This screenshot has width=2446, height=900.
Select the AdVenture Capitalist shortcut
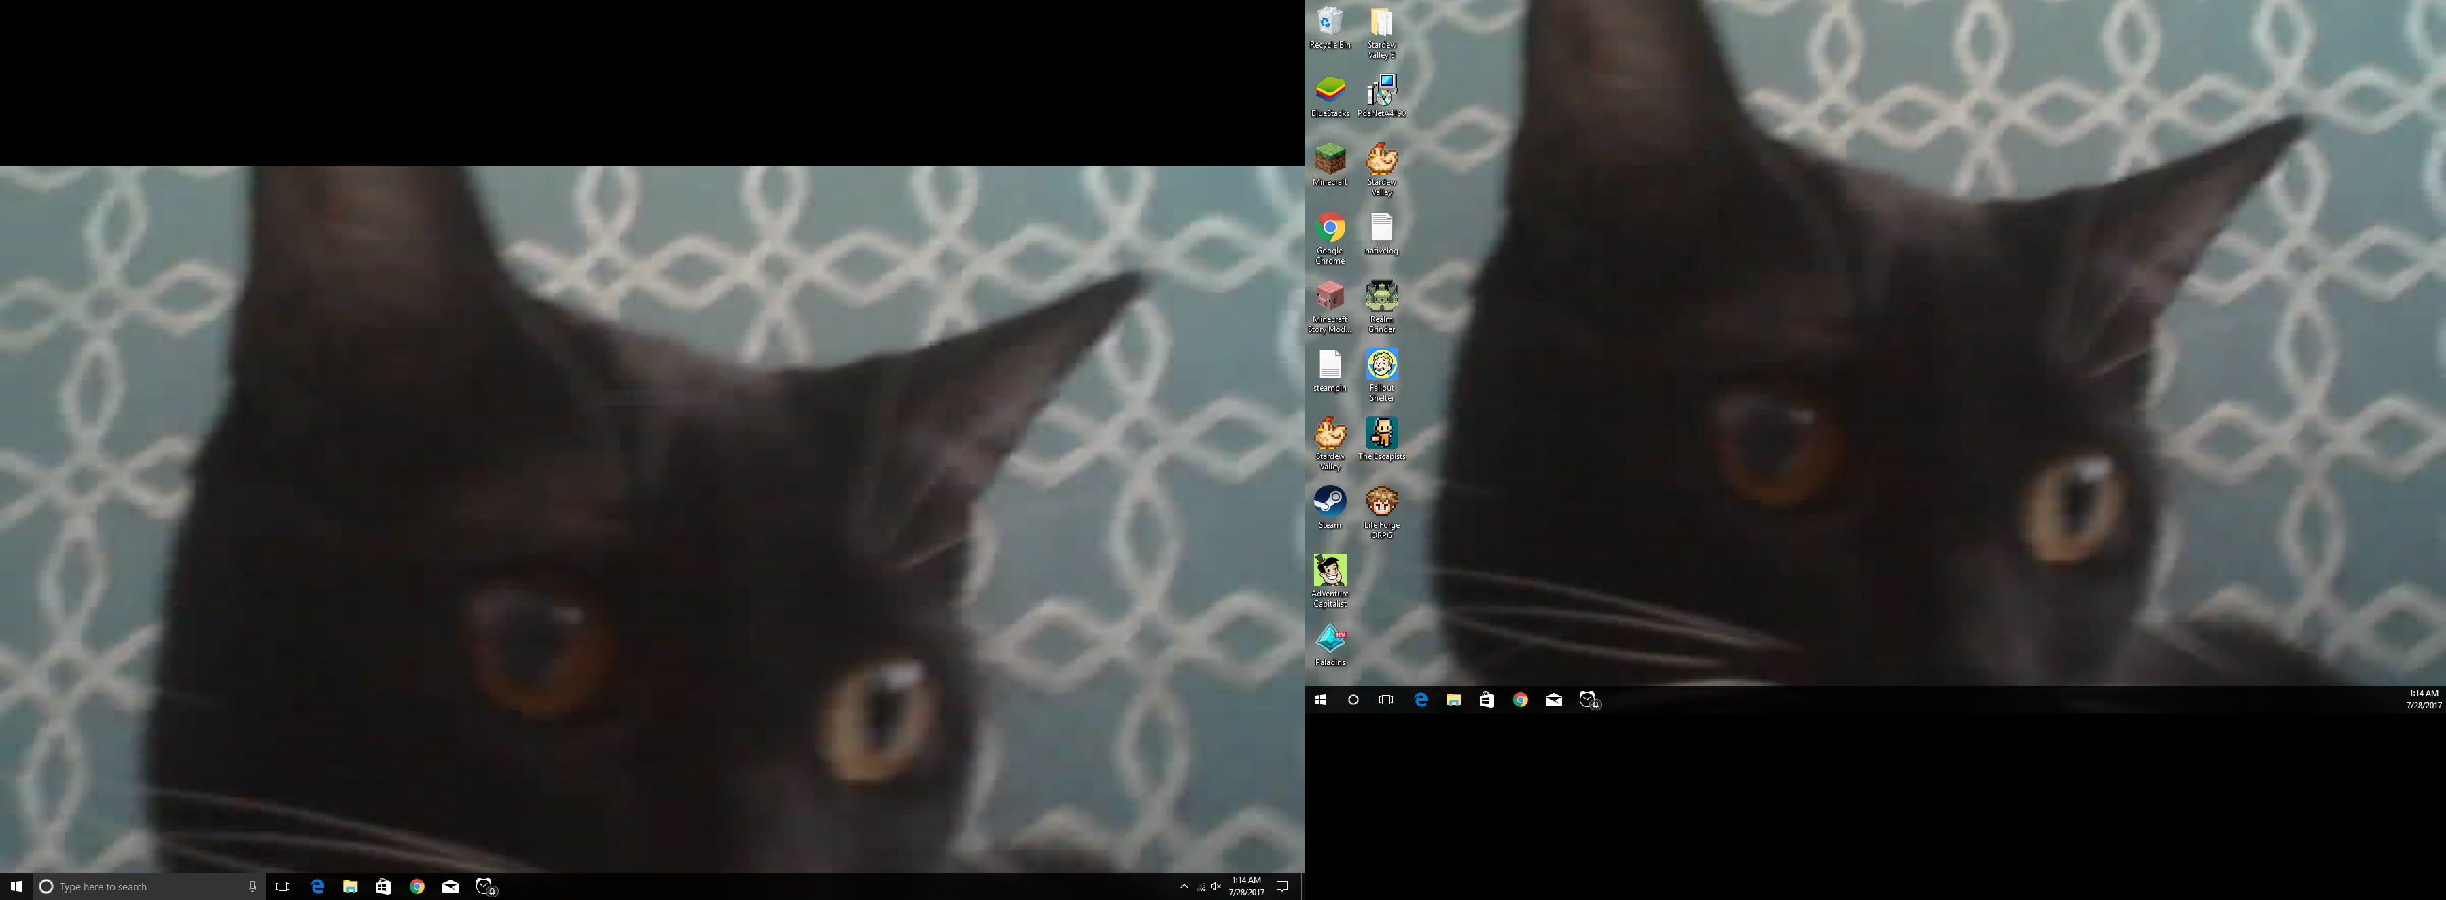pyautogui.click(x=1330, y=581)
